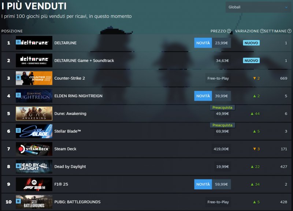This screenshot has height=211, width=293.
Task: Click the 427 weeks value for Dead by Daylight
Action: [x=283, y=167]
